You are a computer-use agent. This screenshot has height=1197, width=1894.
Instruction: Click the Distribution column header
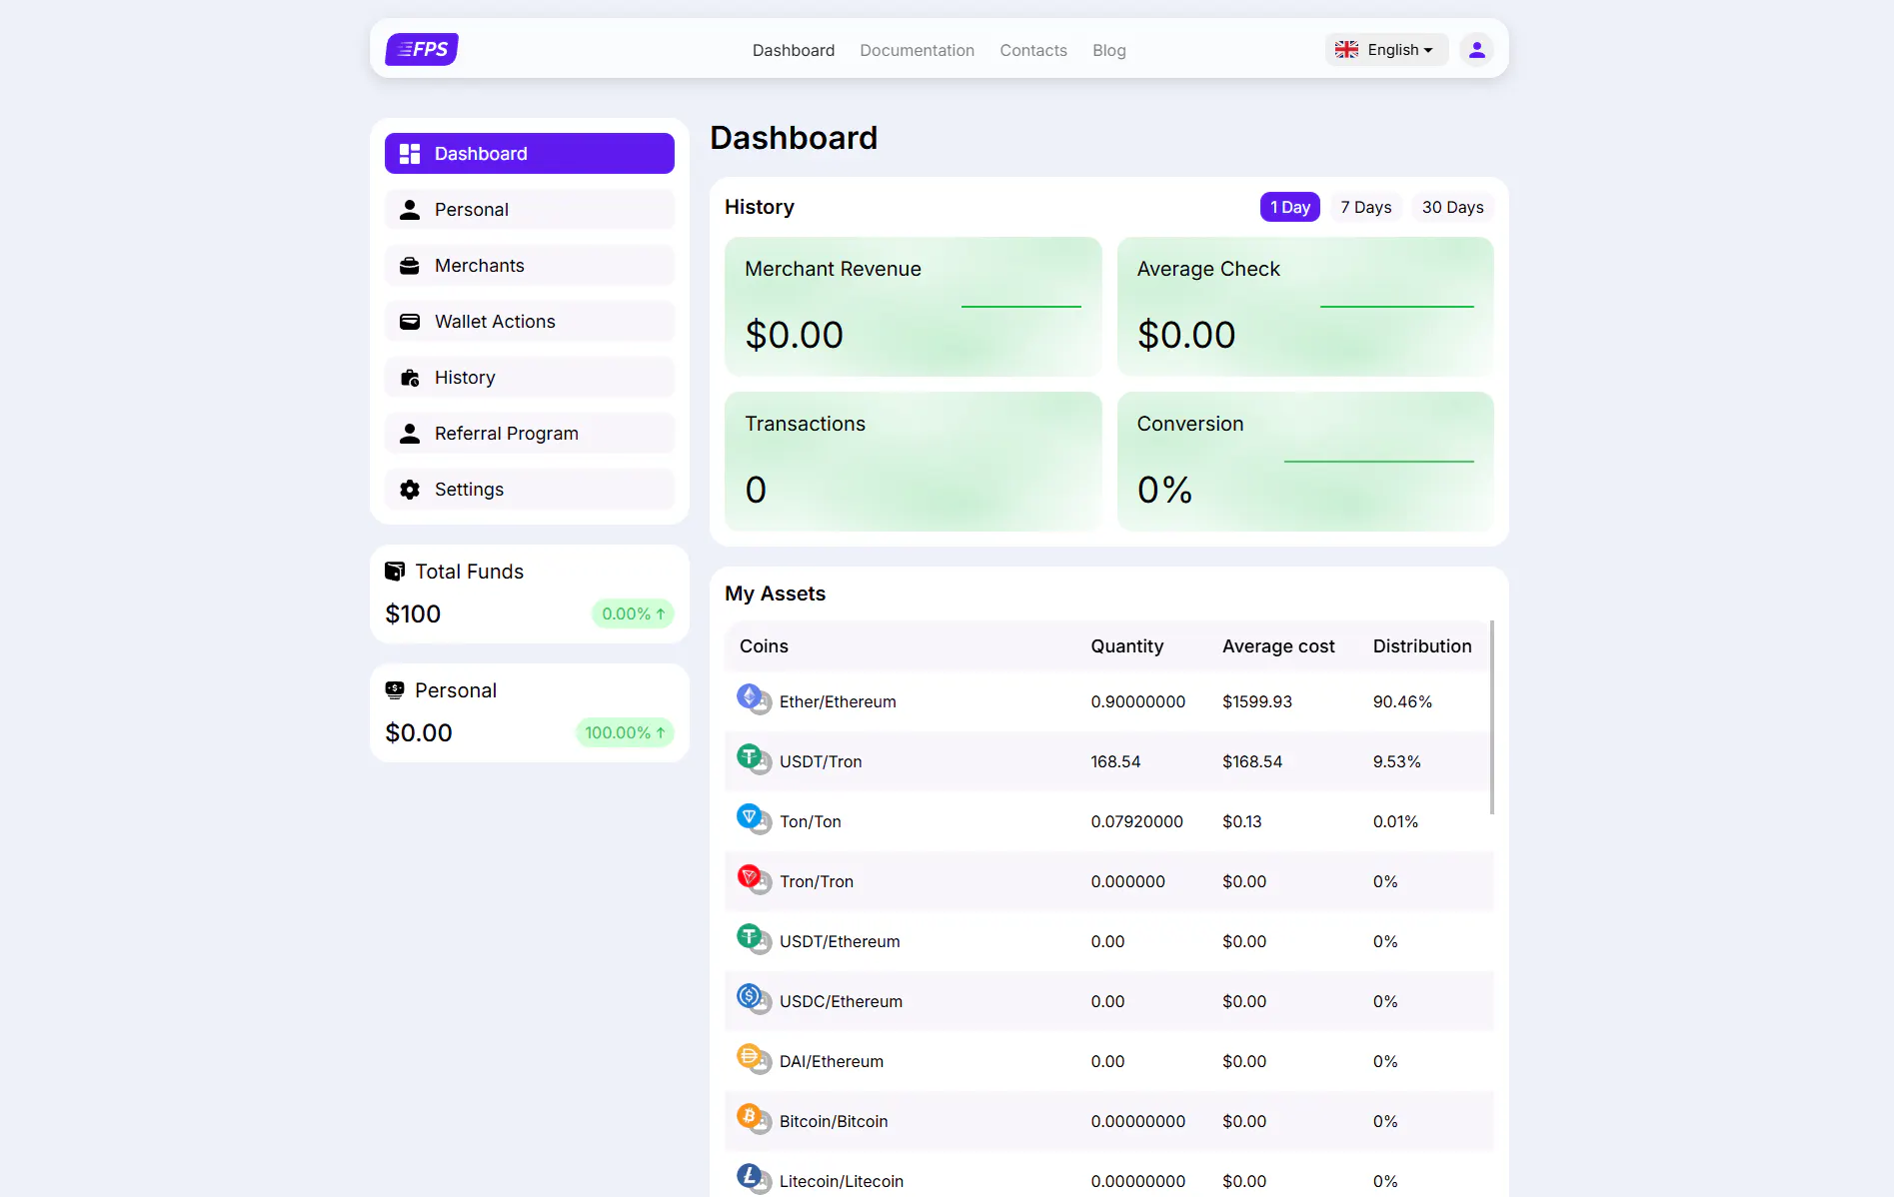tap(1422, 646)
